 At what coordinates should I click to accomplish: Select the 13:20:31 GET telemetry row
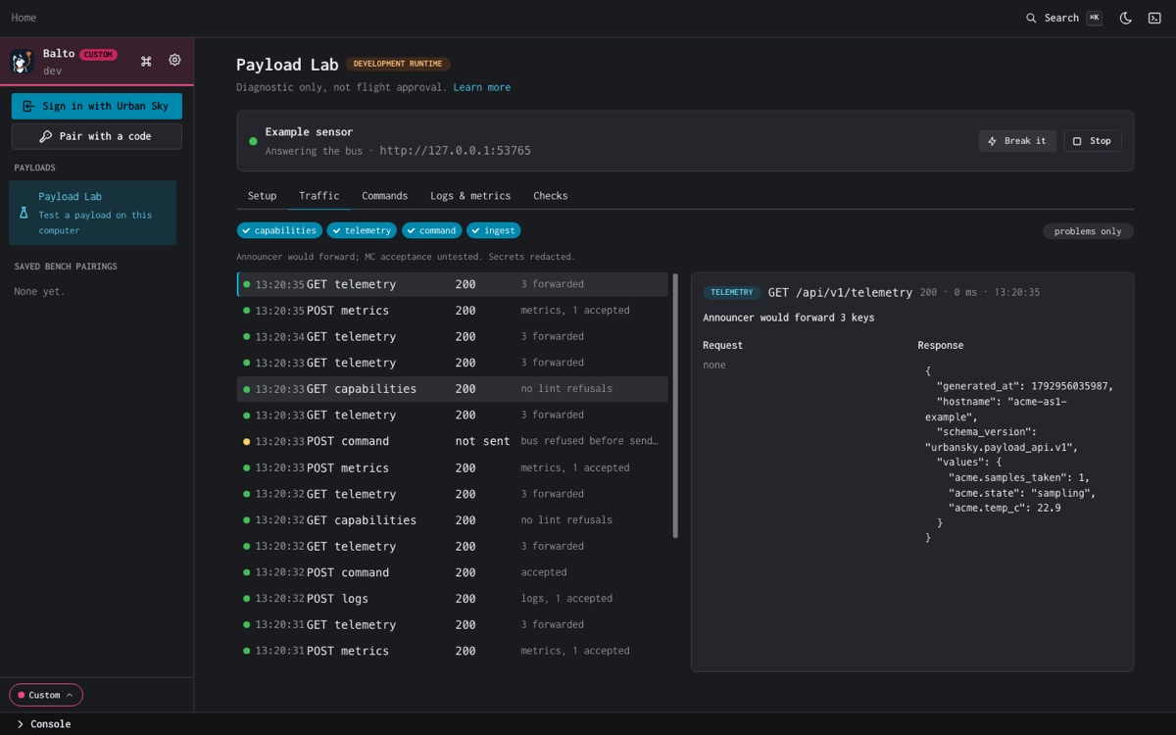[x=453, y=625]
